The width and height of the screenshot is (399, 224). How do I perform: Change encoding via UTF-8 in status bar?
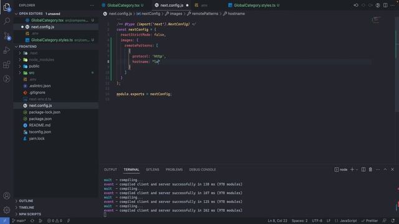[317, 221]
